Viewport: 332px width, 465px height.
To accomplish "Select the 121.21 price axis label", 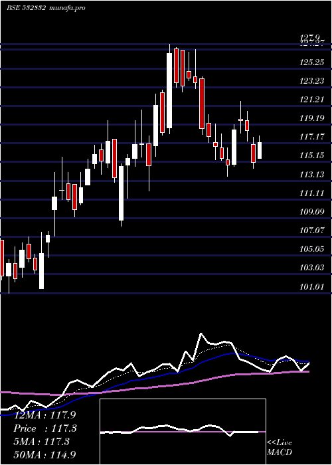I will pos(311,100).
